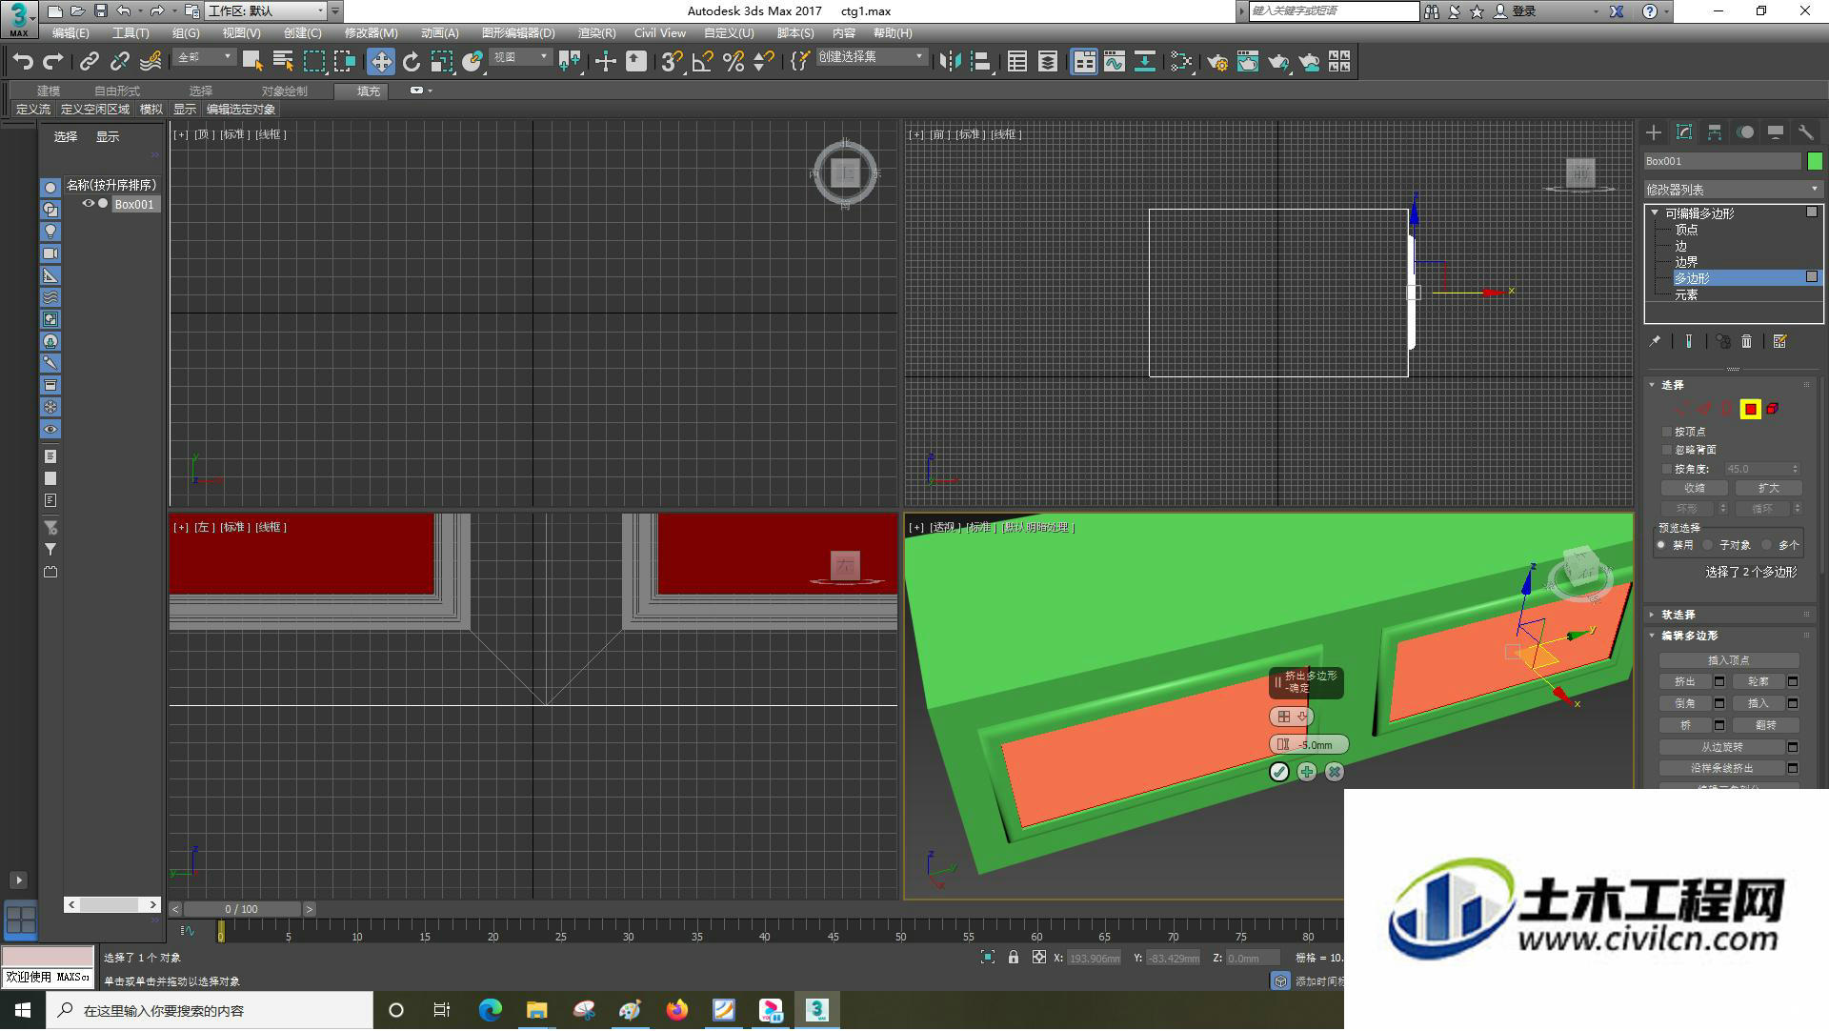Image resolution: width=1829 pixels, height=1031 pixels.
Task: Select the Element sub-object level icon
Action: coord(1772,409)
